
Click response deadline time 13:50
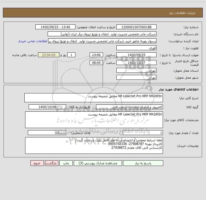pyautogui.click(x=96, y=55)
